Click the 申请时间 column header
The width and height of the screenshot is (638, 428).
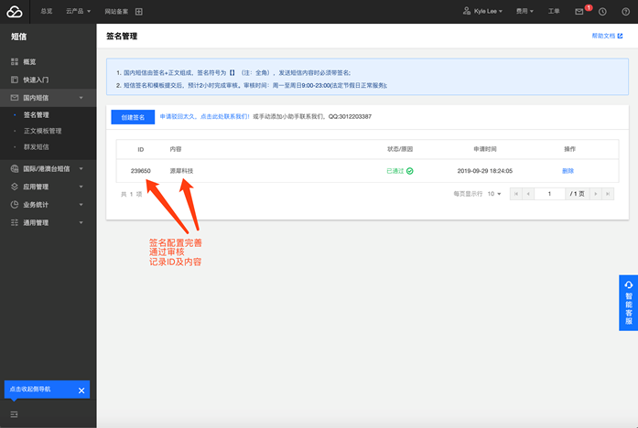coord(484,149)
